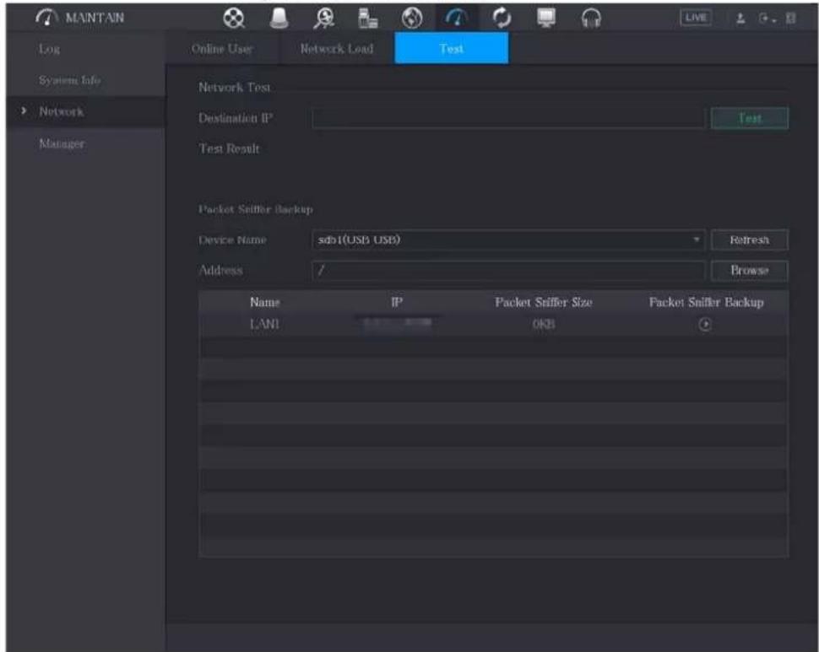Open the backup circular arrows icon

[x=502, y=19]
